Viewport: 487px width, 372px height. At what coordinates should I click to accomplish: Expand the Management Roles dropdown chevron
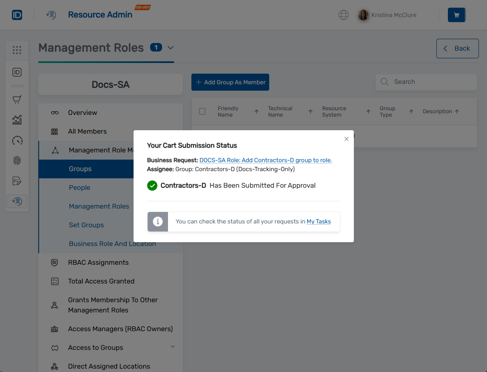(170, 48)
